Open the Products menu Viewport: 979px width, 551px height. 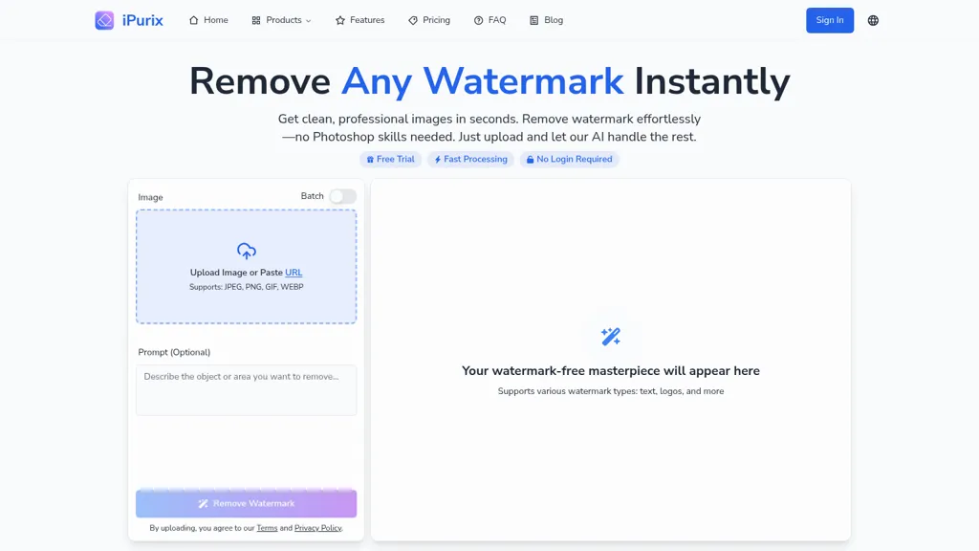point(281,20)
